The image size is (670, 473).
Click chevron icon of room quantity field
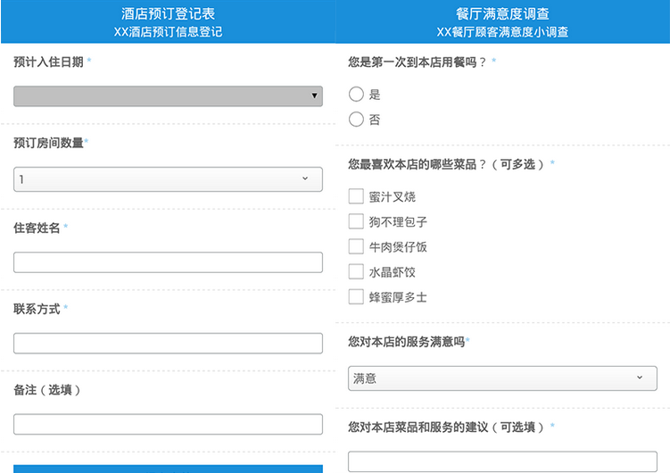tap(305, 178)
